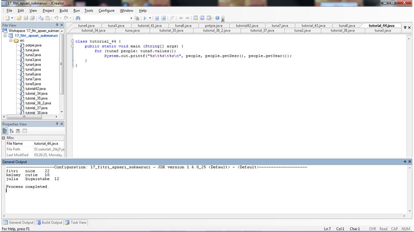Click the navigate forward arrow icon

point(188,18)
